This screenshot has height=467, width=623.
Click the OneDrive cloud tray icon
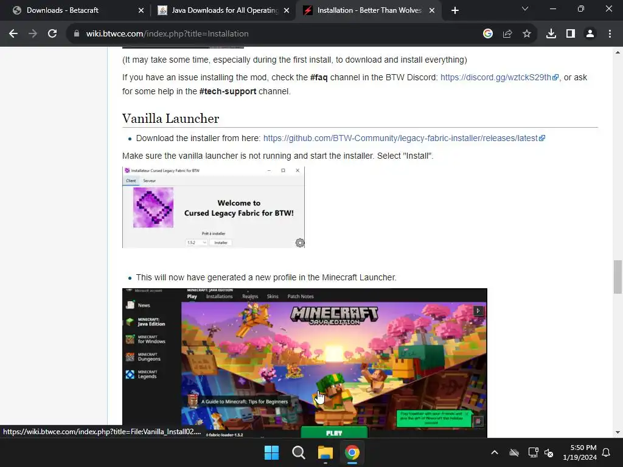pyautogui.click(x=514, y=452)
